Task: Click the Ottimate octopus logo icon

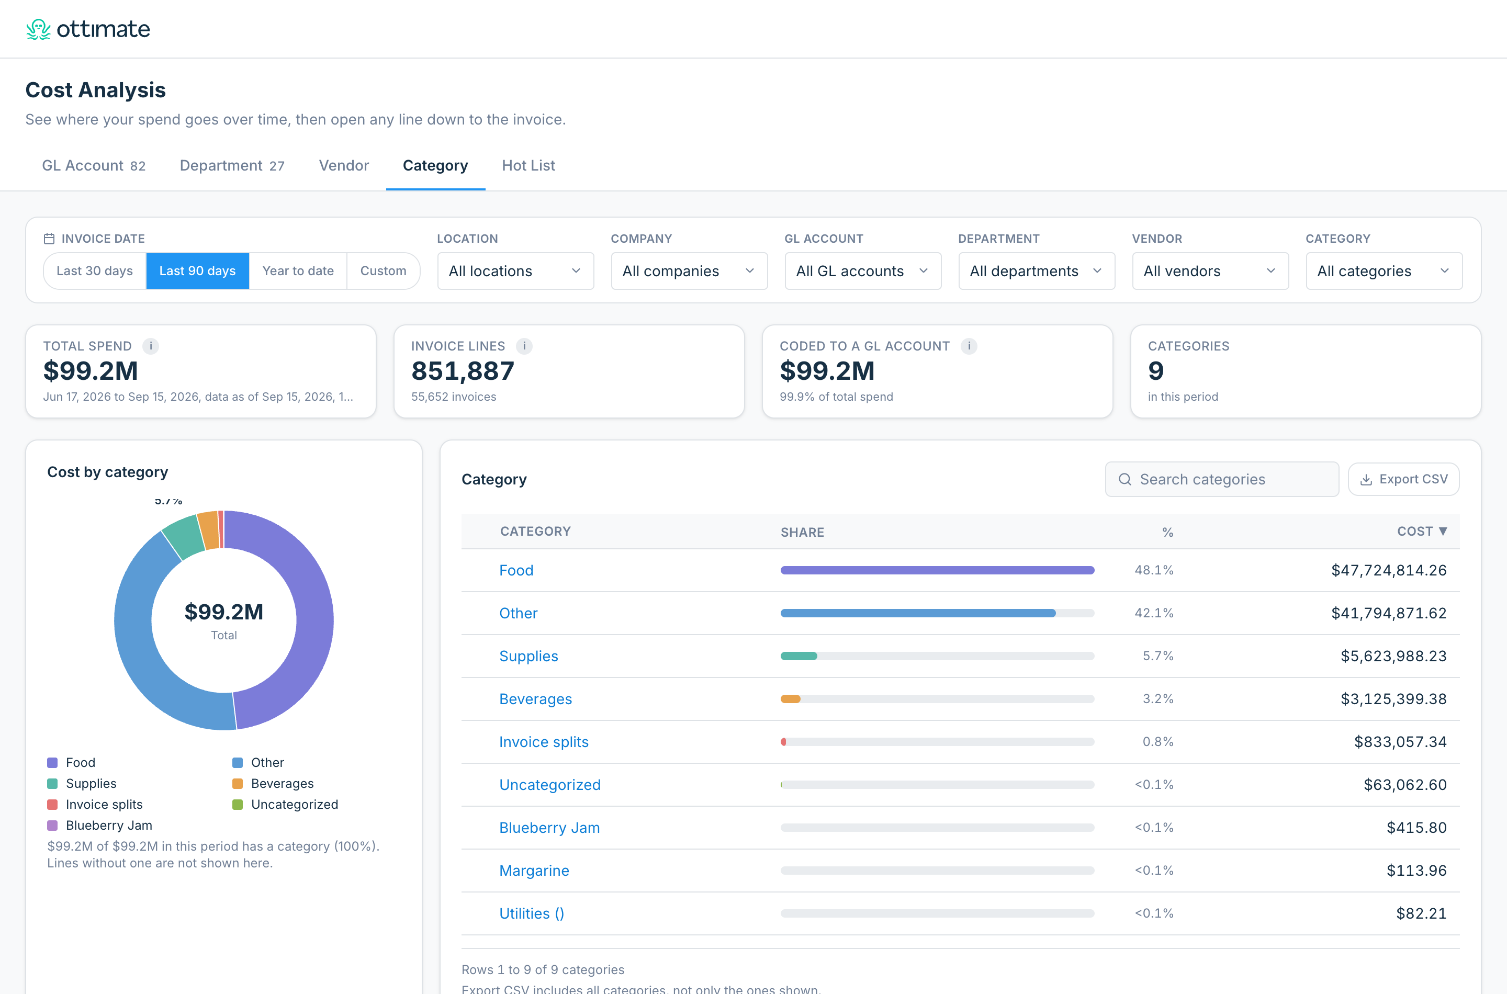Action: [38, 29]
